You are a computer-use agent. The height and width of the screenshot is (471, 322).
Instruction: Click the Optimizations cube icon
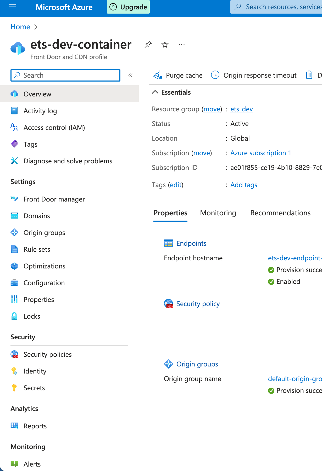pos(14,266)
